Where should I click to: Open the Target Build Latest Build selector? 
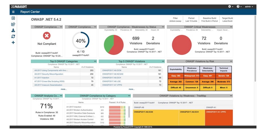[227, 19]
